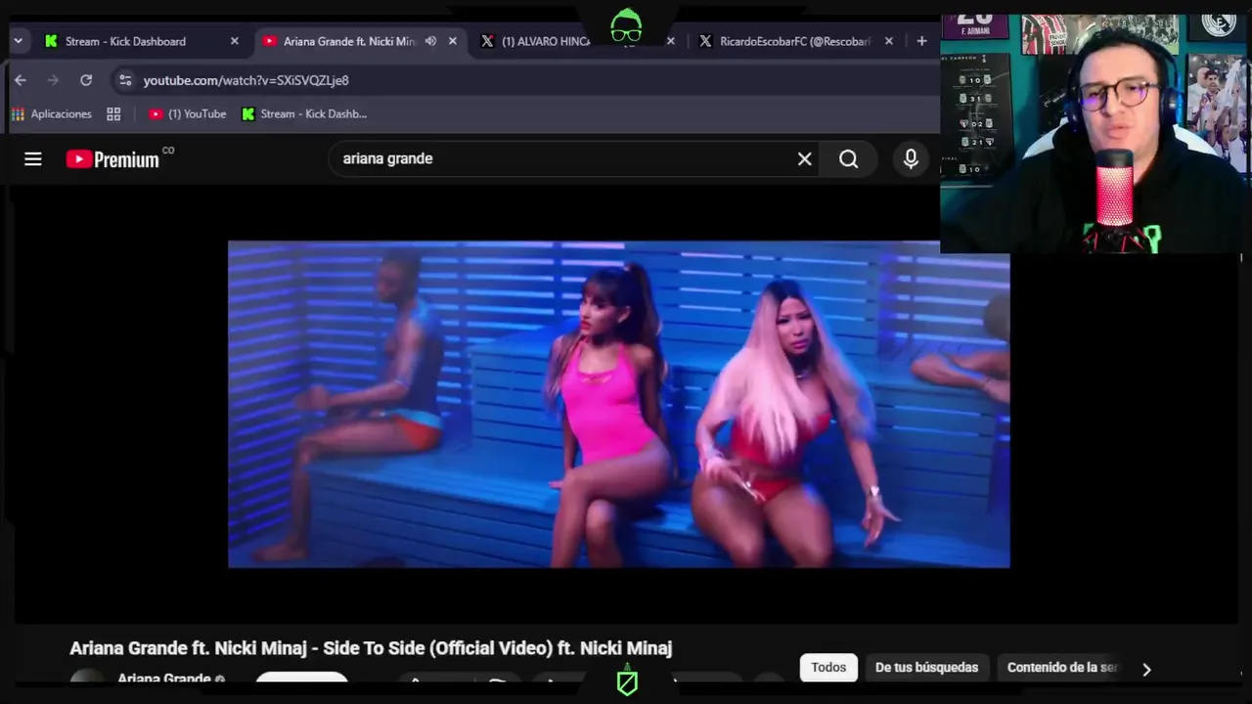Open the Ariana Grande channel name
This screenshot has height=704, width=1252.
tap(163, 679)
